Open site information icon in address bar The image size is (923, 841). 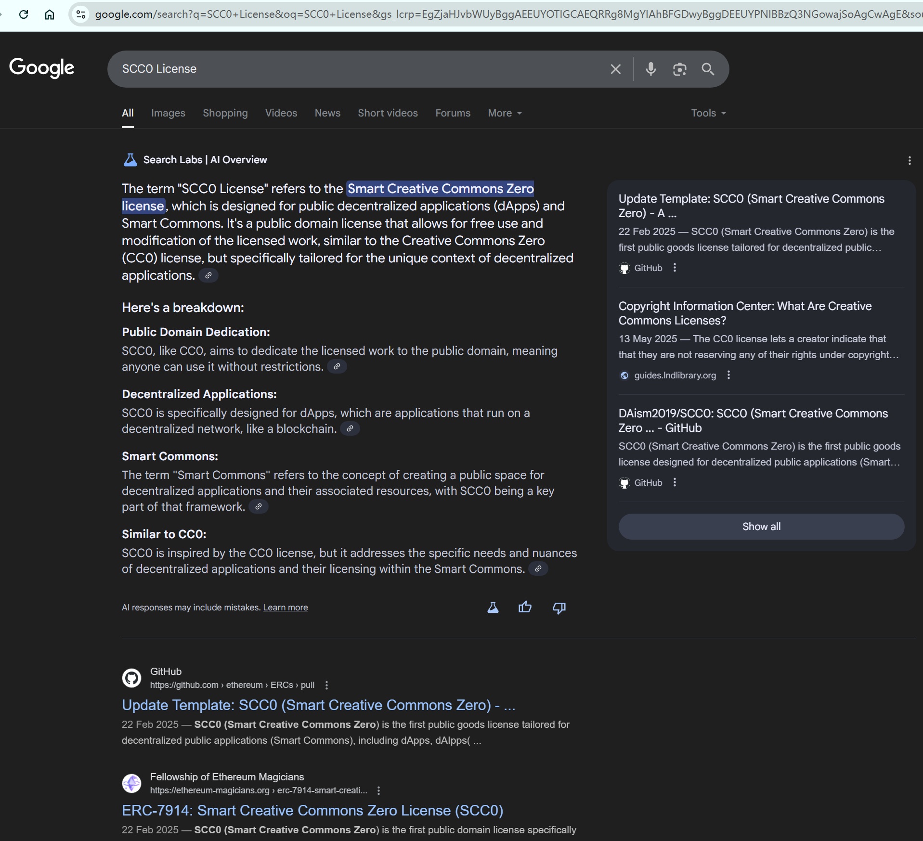point(81,14)
